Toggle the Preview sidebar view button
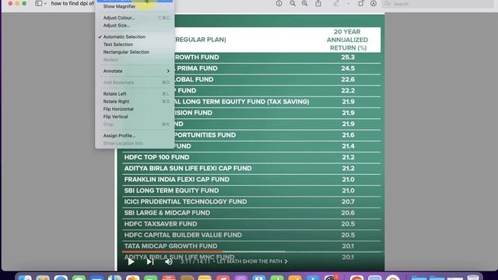498x280 pixels. (x=39, y=3)
